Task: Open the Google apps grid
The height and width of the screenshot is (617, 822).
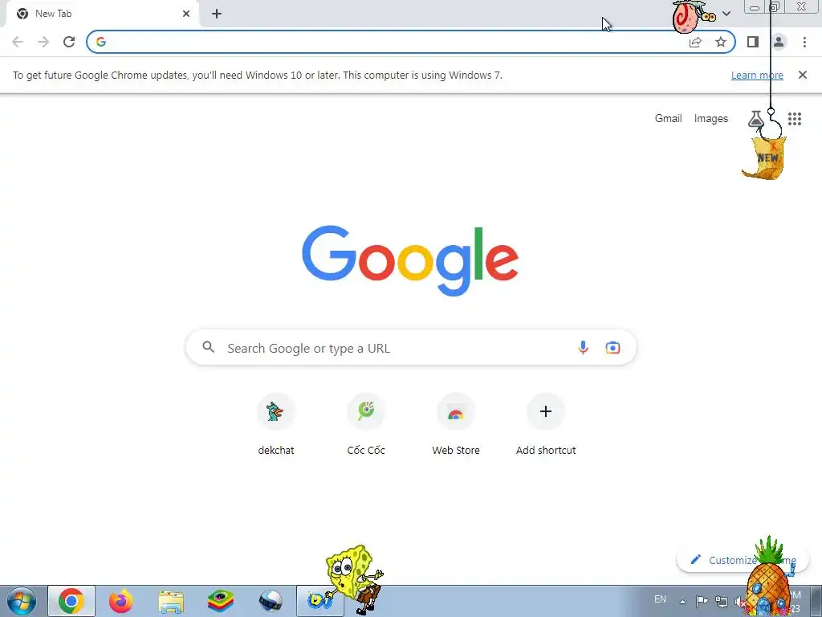Action: (795, 119)
